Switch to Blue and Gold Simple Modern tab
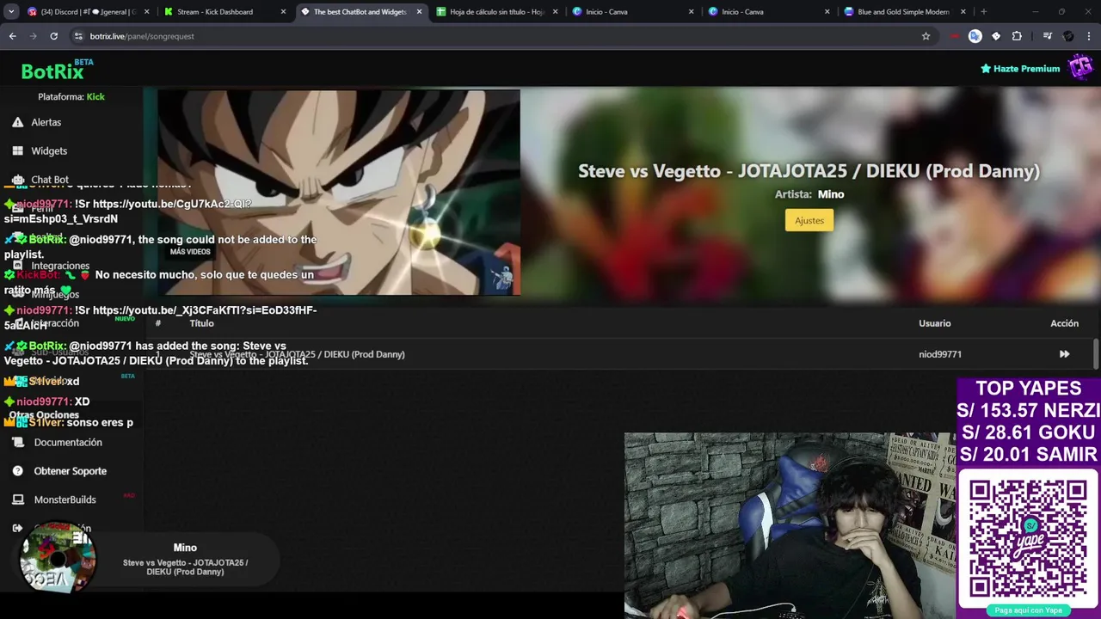Image resolution: width=1101 pixels, height=619 pixels. tap(905, 12)
